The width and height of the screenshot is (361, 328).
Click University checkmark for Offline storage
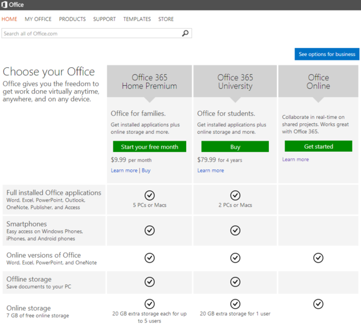click(x=235, y=282)
